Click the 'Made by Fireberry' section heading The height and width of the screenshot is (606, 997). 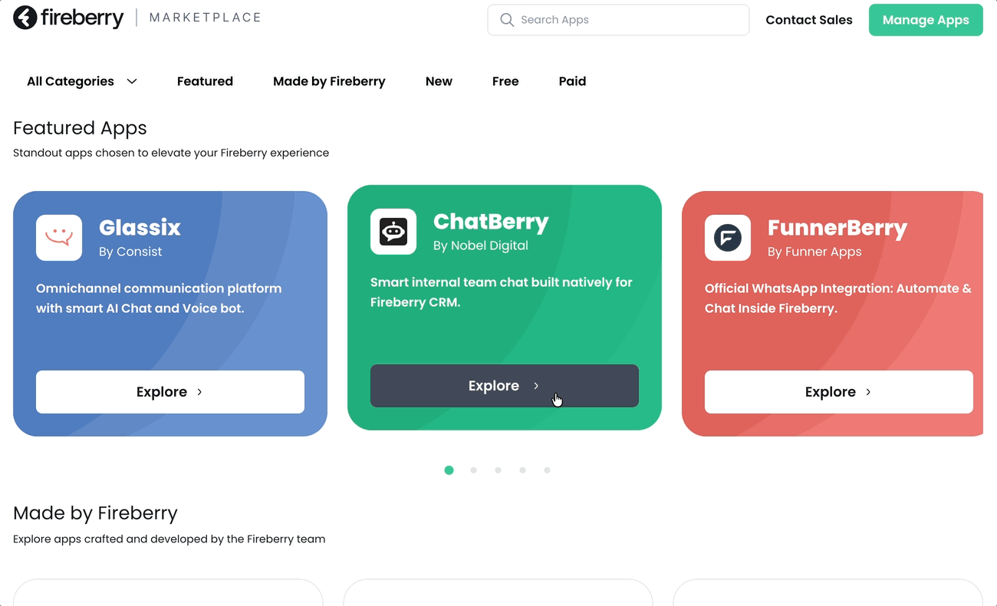[95, 513]
